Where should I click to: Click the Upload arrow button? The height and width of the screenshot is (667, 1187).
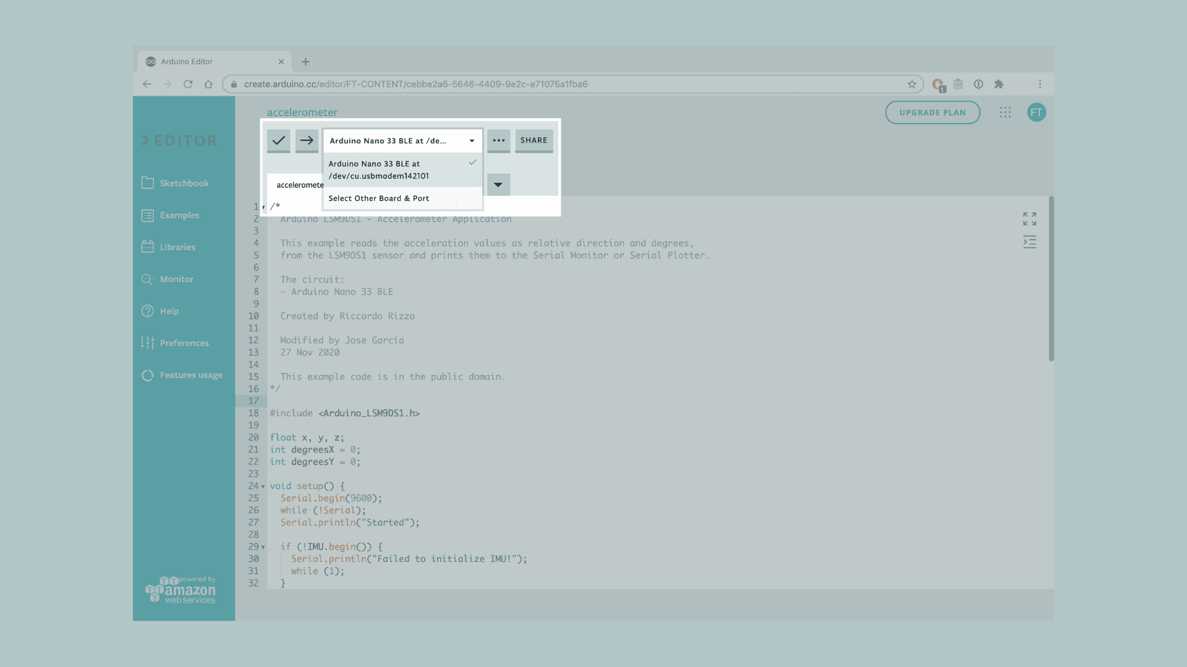click(307, 141)
